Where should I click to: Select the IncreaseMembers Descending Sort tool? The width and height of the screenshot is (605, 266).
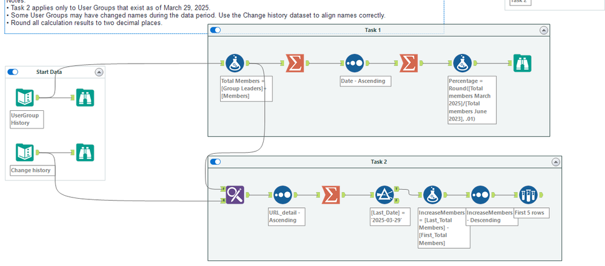pyautogui.click(x=480, y=195)
